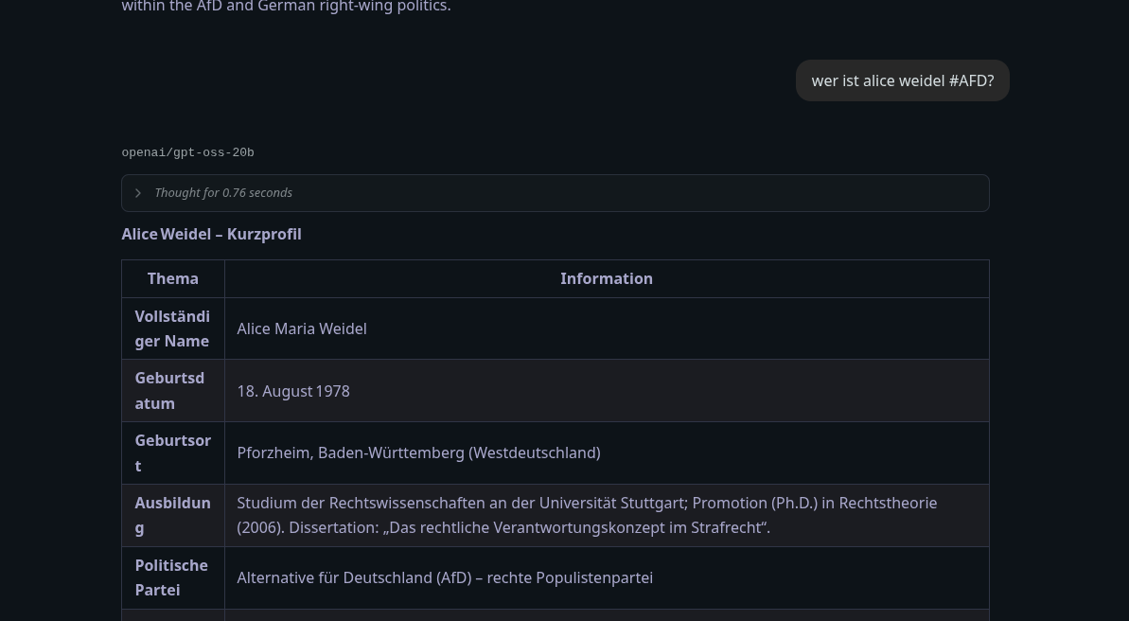This screenshot has width=1129, height=621.
Task: Click the "18. August 1978" date cell
Action: [x=293, y=391]
